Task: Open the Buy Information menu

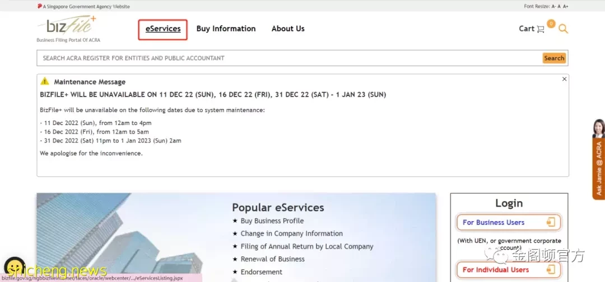Action: [226, 29]
